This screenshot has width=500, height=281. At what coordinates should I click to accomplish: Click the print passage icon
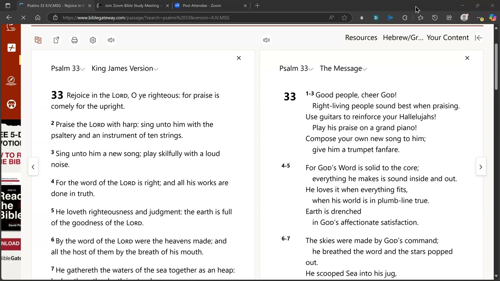pos(75,40)
